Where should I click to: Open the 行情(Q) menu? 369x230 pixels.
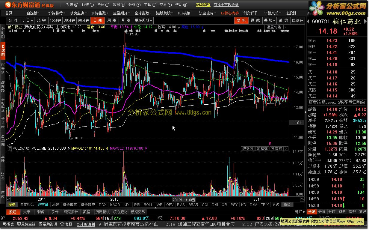tap(88, 5)
